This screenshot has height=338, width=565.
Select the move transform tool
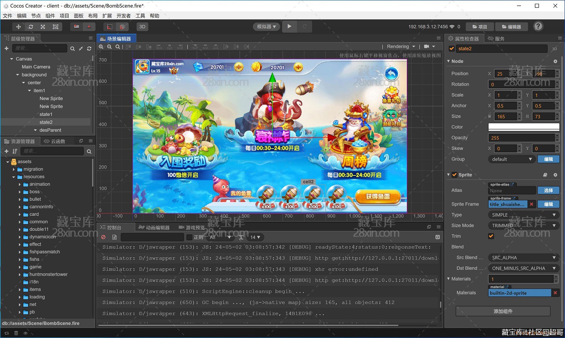18,27
